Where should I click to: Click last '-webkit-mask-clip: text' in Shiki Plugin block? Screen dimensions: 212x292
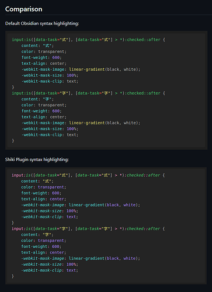coord(50,270)
